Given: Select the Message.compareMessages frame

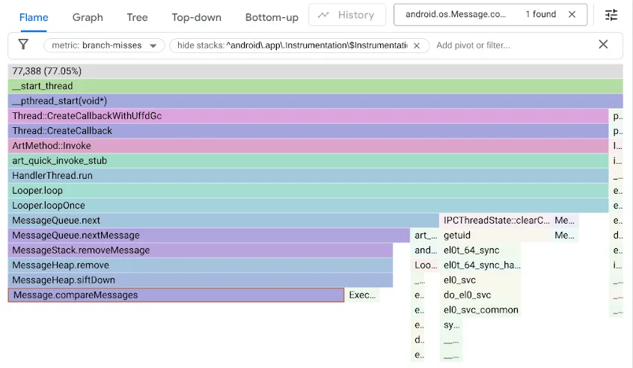Looking at the screenshot, I should [x=176, y=295].
